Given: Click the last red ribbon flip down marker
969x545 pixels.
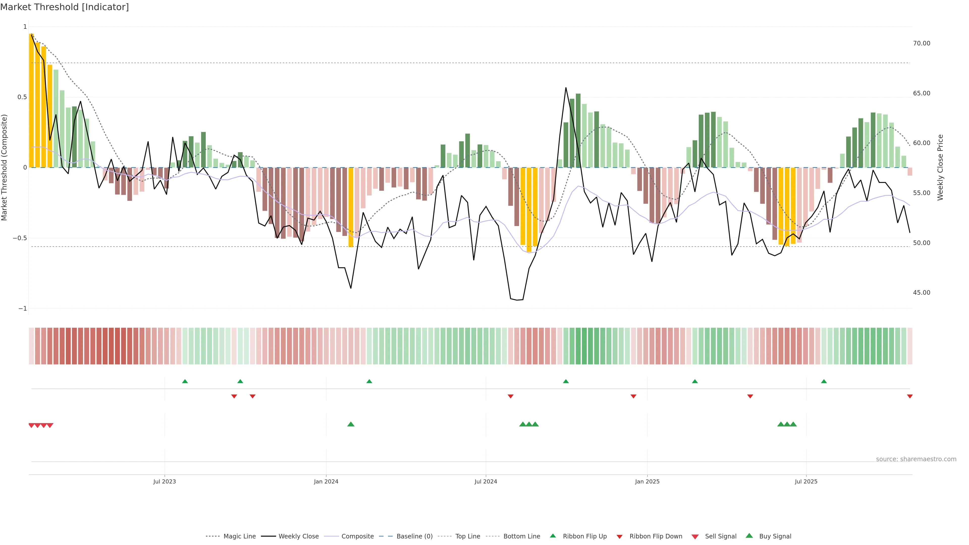Looking at the screenshot, I should tap(909, 396).
